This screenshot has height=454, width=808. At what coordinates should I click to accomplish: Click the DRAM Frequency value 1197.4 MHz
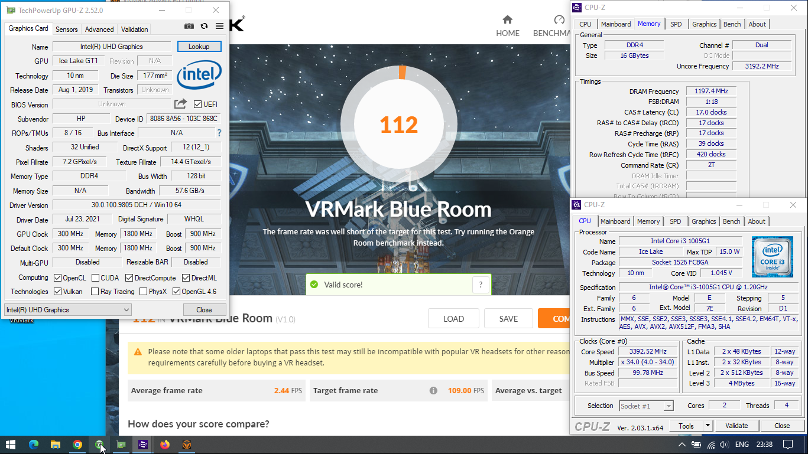click(x=711, y=92)
